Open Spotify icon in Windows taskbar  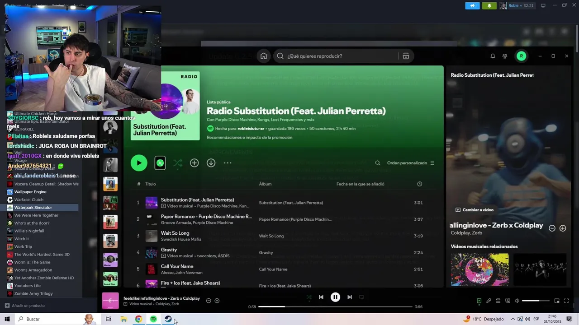pyautogui.click(x=153, y=319)
